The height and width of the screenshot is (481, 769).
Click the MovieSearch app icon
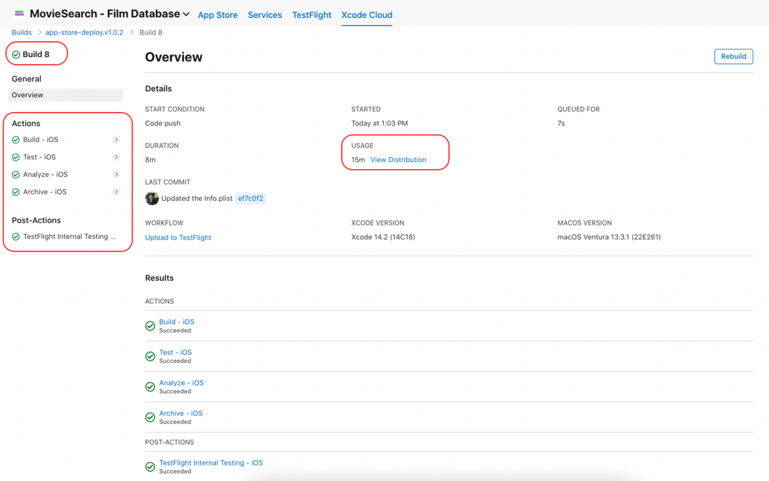19,13
